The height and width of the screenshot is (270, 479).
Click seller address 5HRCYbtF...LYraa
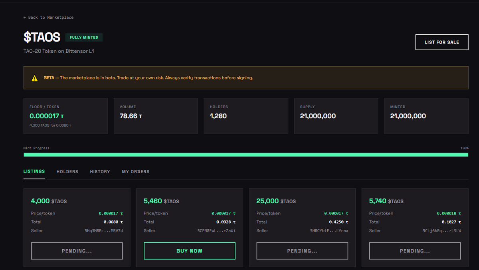[329, 231]
